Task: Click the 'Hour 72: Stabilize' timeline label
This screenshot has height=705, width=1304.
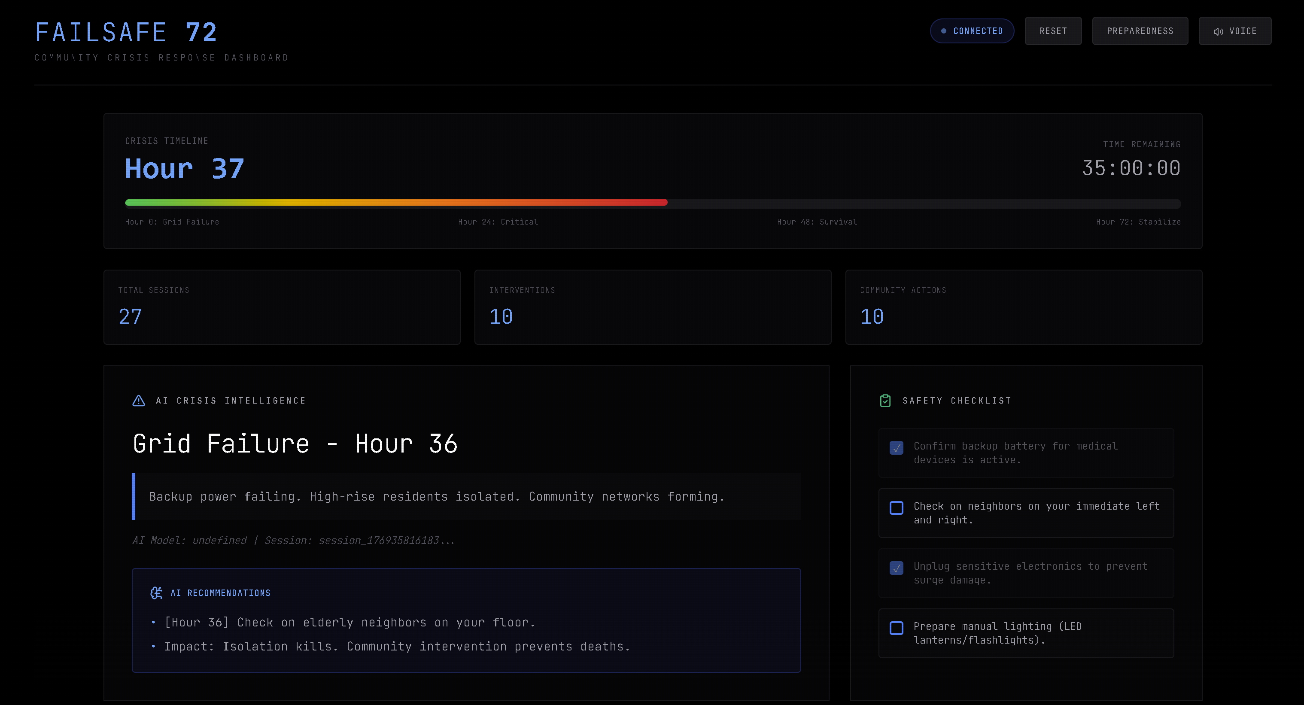Action: pyautogui.click(x=1138, y=222)
